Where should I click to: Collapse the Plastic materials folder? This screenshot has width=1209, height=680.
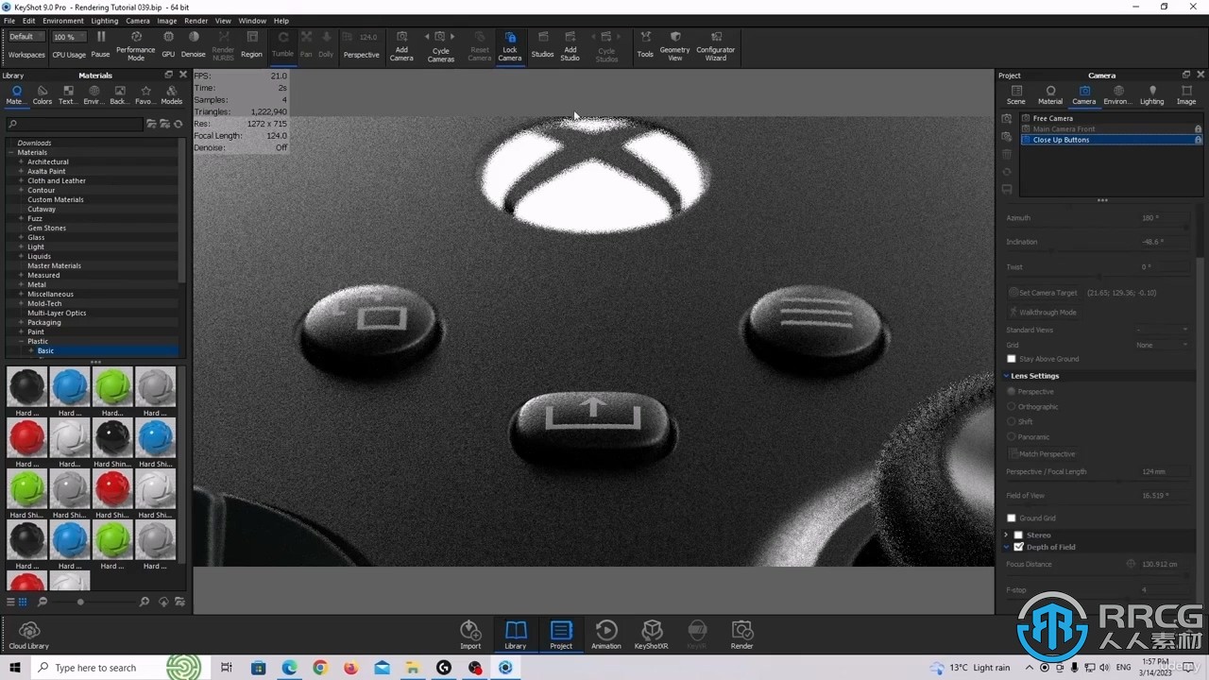pos(21,341)
